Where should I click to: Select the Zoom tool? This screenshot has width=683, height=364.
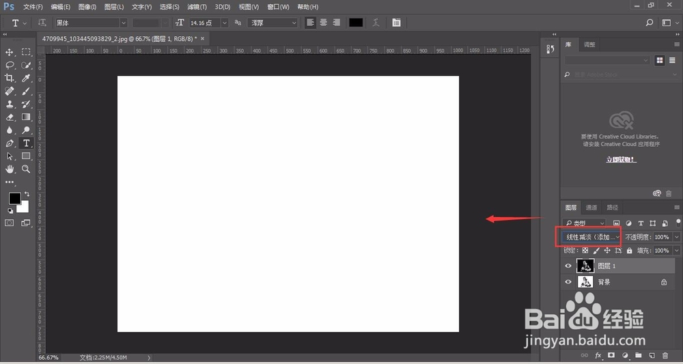26,169
